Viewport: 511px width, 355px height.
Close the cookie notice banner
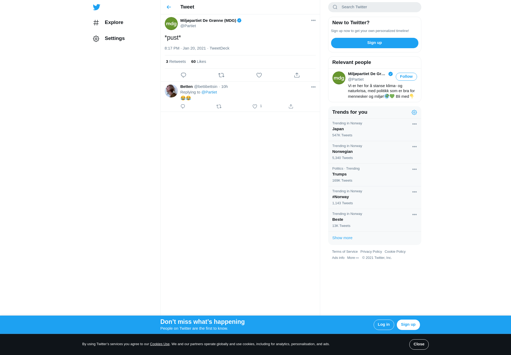pos(419,344)
